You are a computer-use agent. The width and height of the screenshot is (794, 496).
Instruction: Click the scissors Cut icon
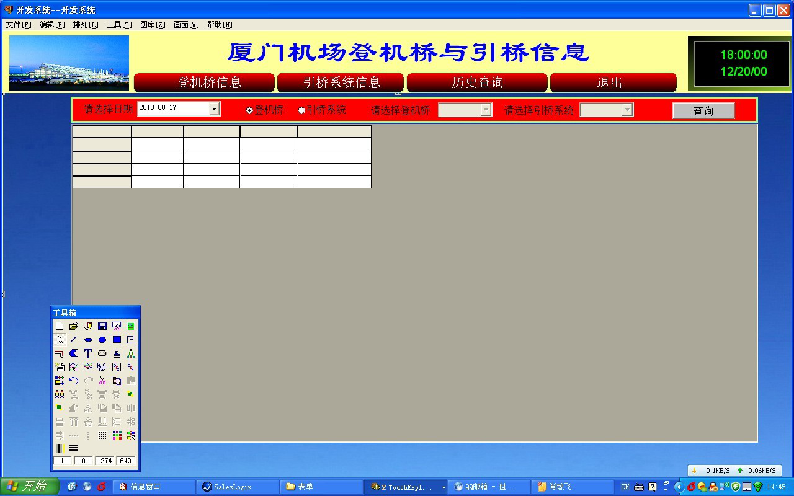pos(102,380)
